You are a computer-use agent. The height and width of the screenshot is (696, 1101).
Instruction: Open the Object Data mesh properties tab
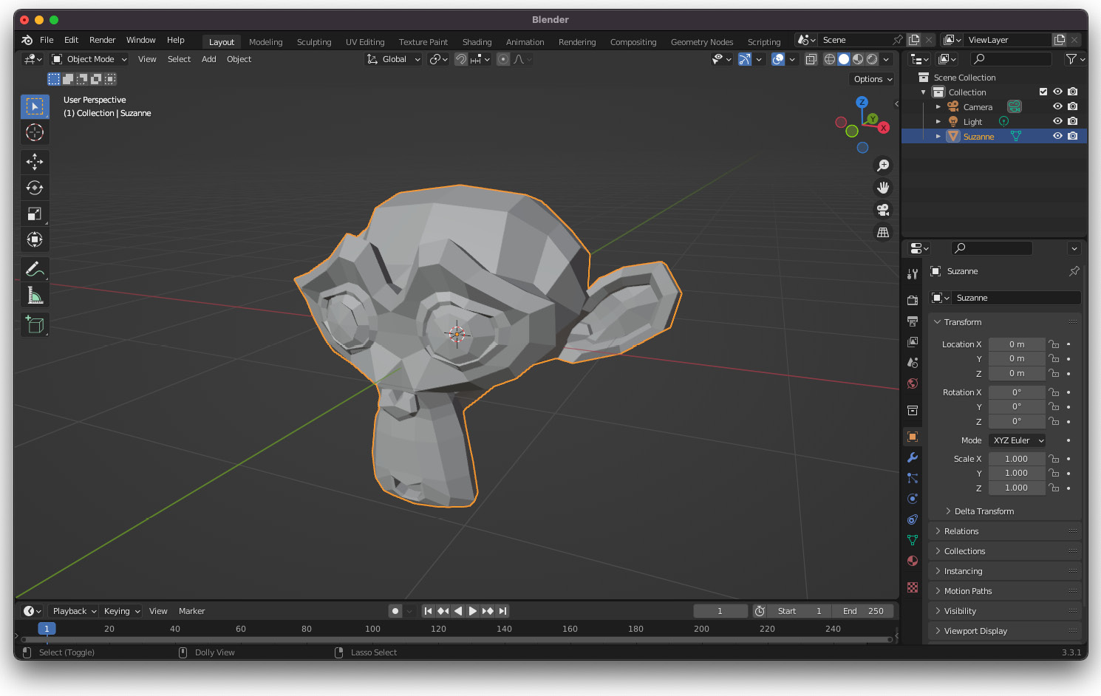tap(913, 540)
